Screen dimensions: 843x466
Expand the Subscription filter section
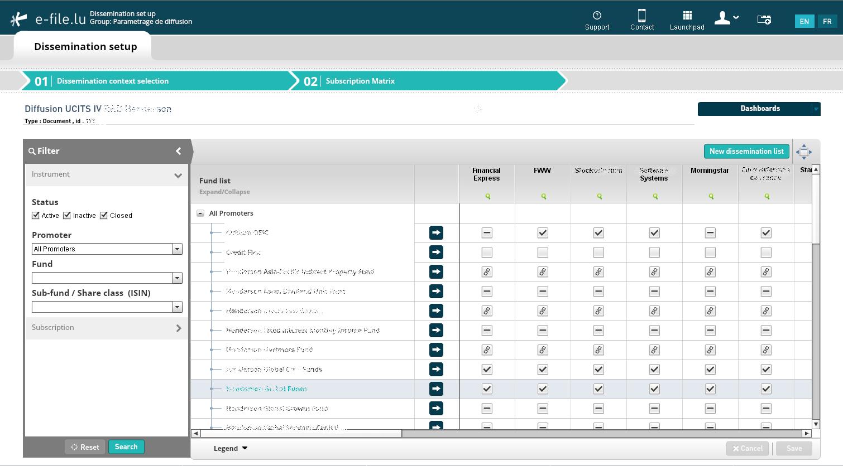click(107, 328)
